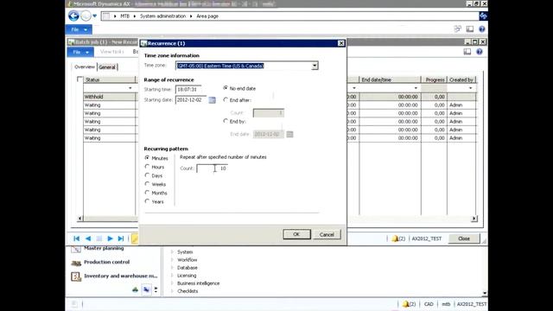Click the Area page breadcrumb
The image size is (553, 311).
pos(207,16)
